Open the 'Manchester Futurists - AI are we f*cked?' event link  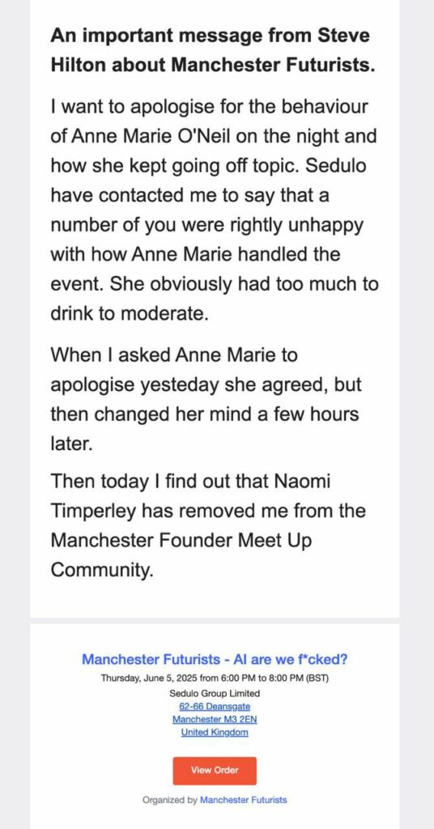point(215,659)
